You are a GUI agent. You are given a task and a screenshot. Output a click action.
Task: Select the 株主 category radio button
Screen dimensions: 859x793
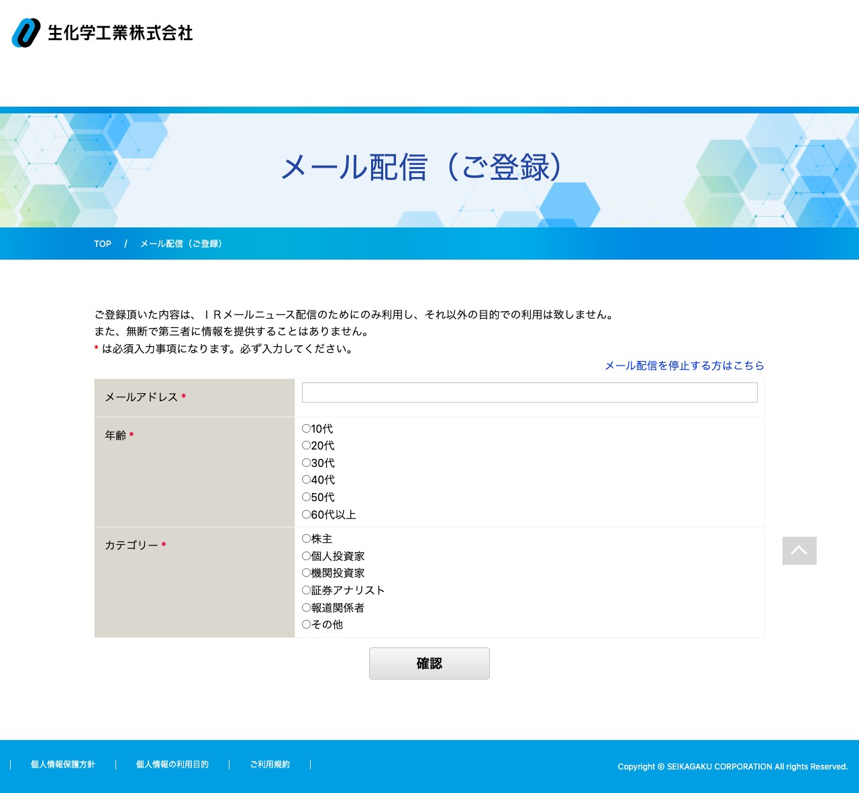[x=306, y=539]
